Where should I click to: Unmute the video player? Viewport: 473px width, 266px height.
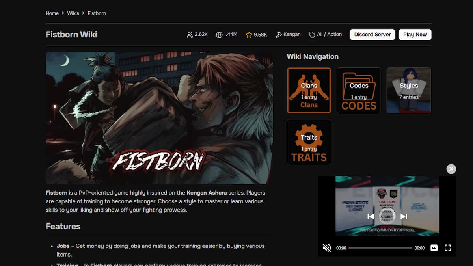pos(326,248)
